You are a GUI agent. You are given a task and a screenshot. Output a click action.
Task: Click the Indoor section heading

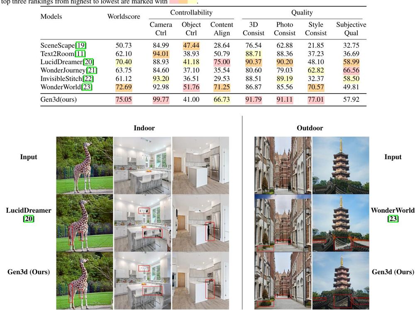(x=144, y=128)
